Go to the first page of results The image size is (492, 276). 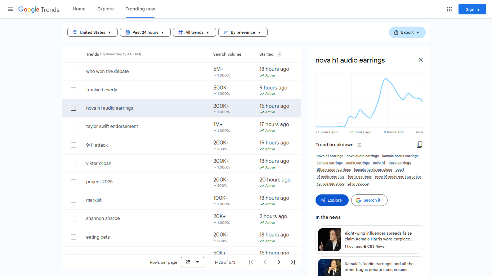click(251, 262)
